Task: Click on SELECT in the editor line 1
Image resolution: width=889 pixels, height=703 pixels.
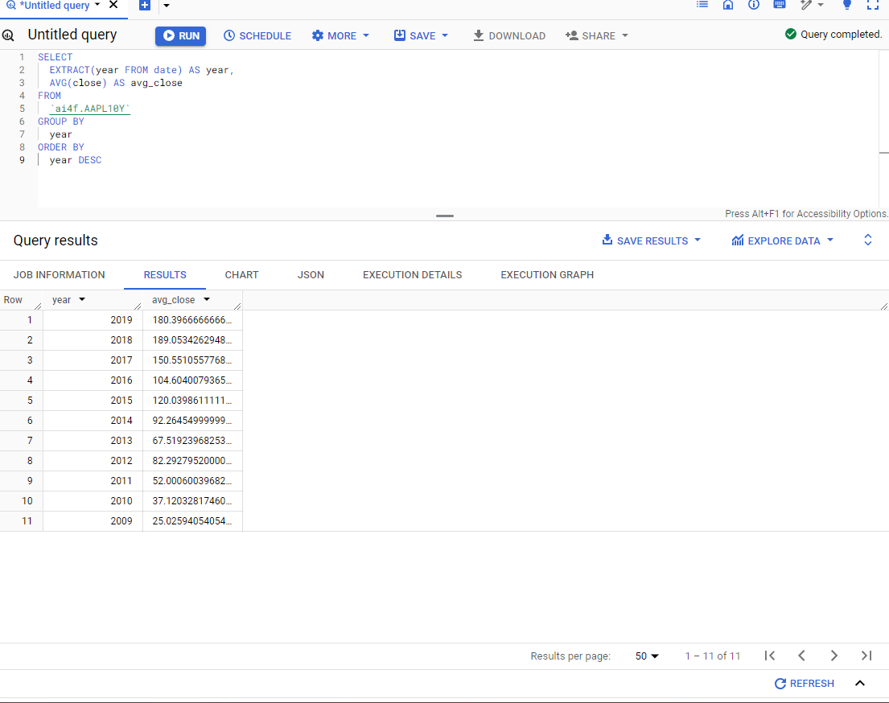Action: (x=55, y=57)
